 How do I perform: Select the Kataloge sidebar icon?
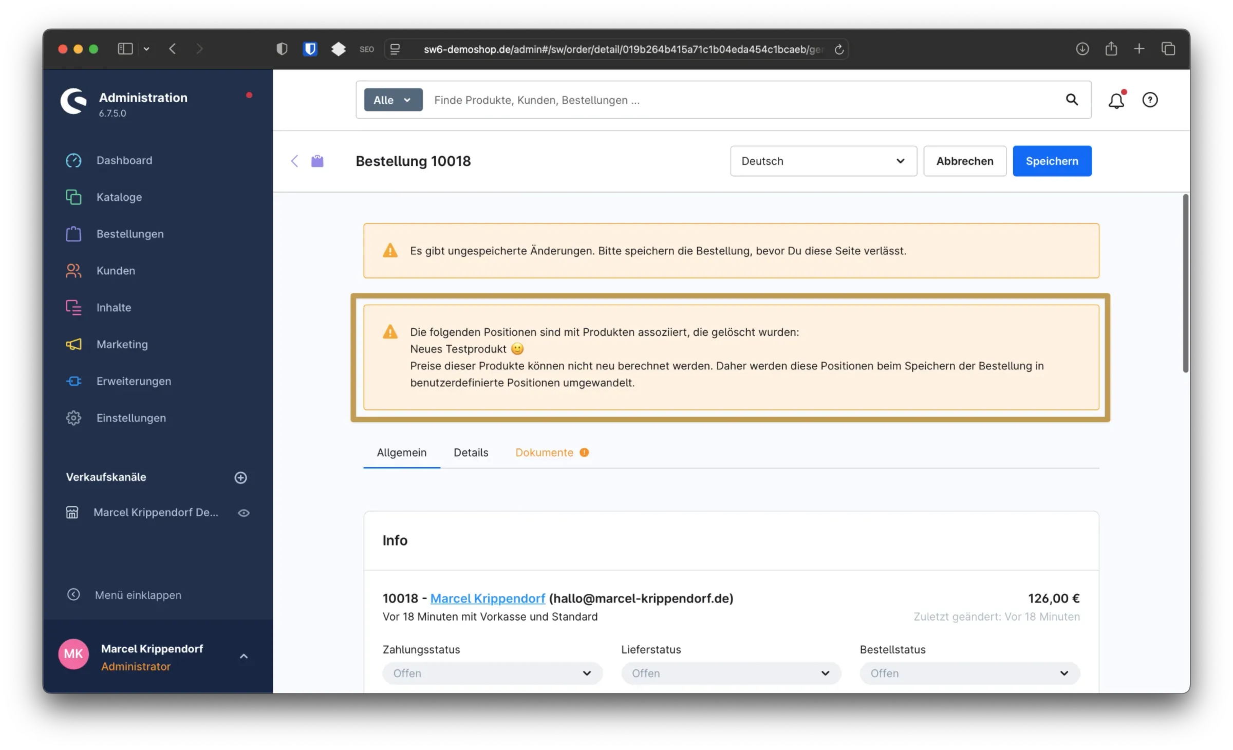click(x=73, y=197)
